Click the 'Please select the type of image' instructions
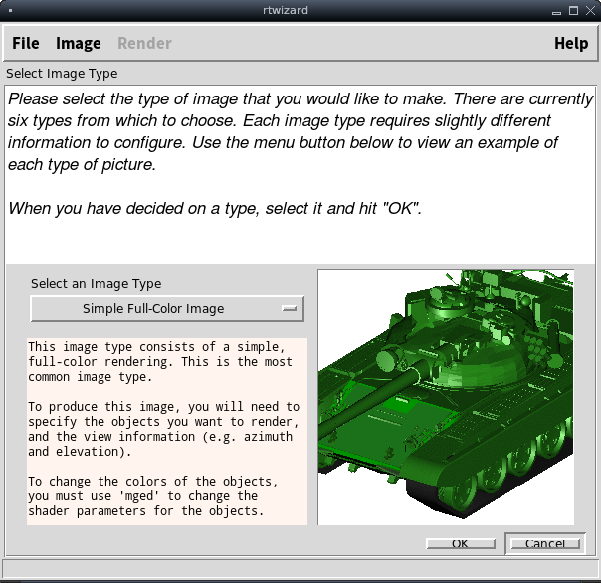Screen dimensions: 601x583 [x=300, y=131]
